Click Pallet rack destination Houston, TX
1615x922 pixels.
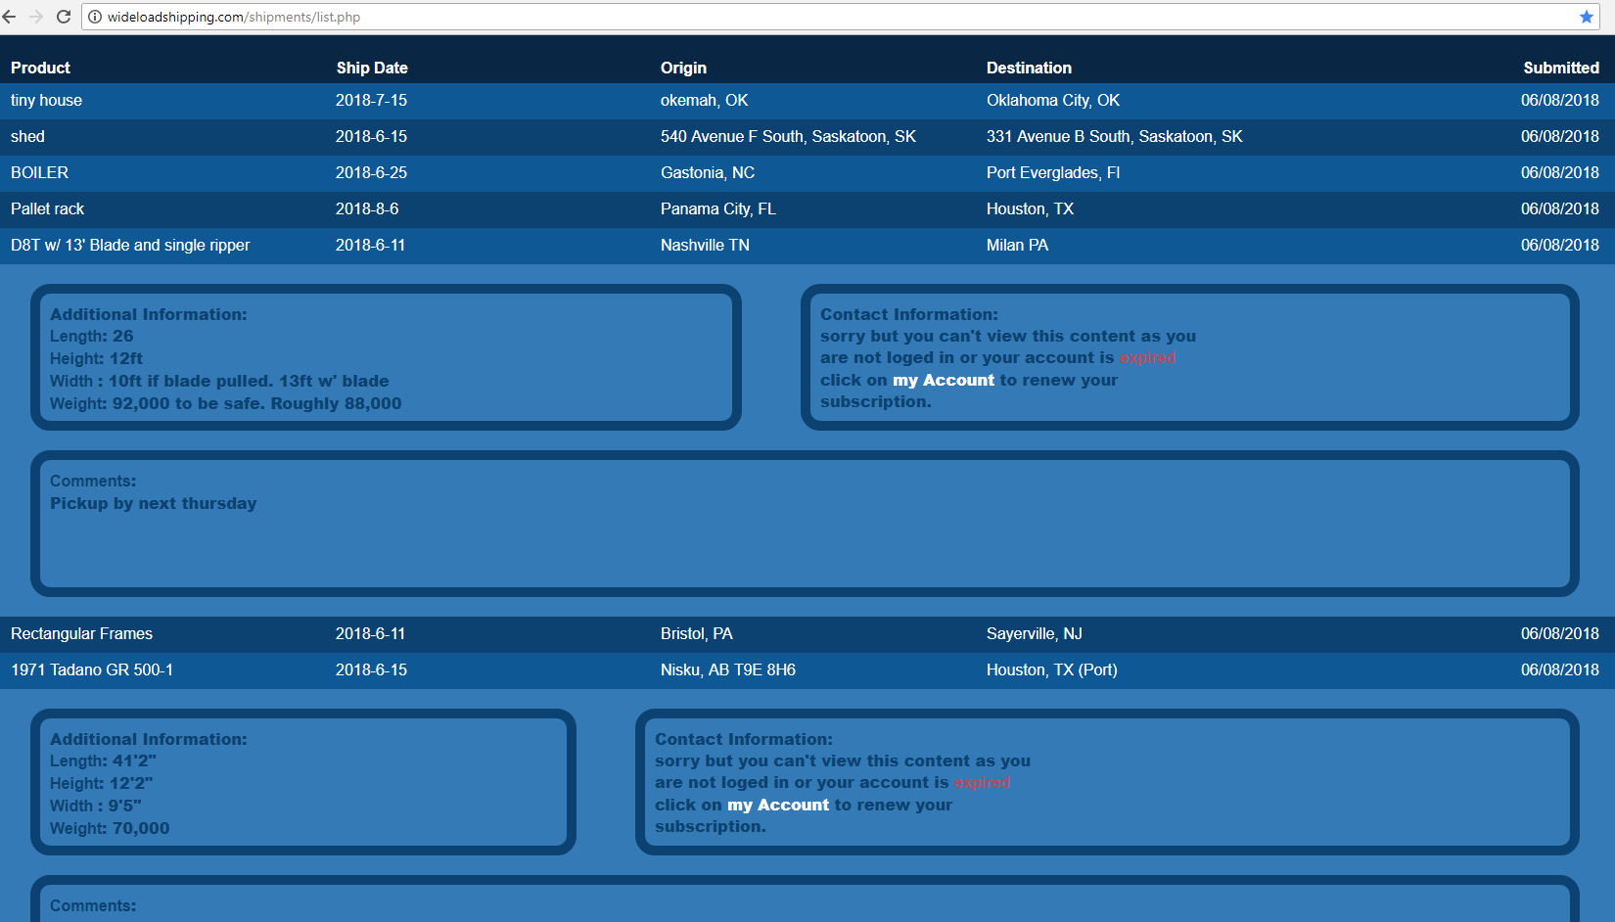point(1030,209)
